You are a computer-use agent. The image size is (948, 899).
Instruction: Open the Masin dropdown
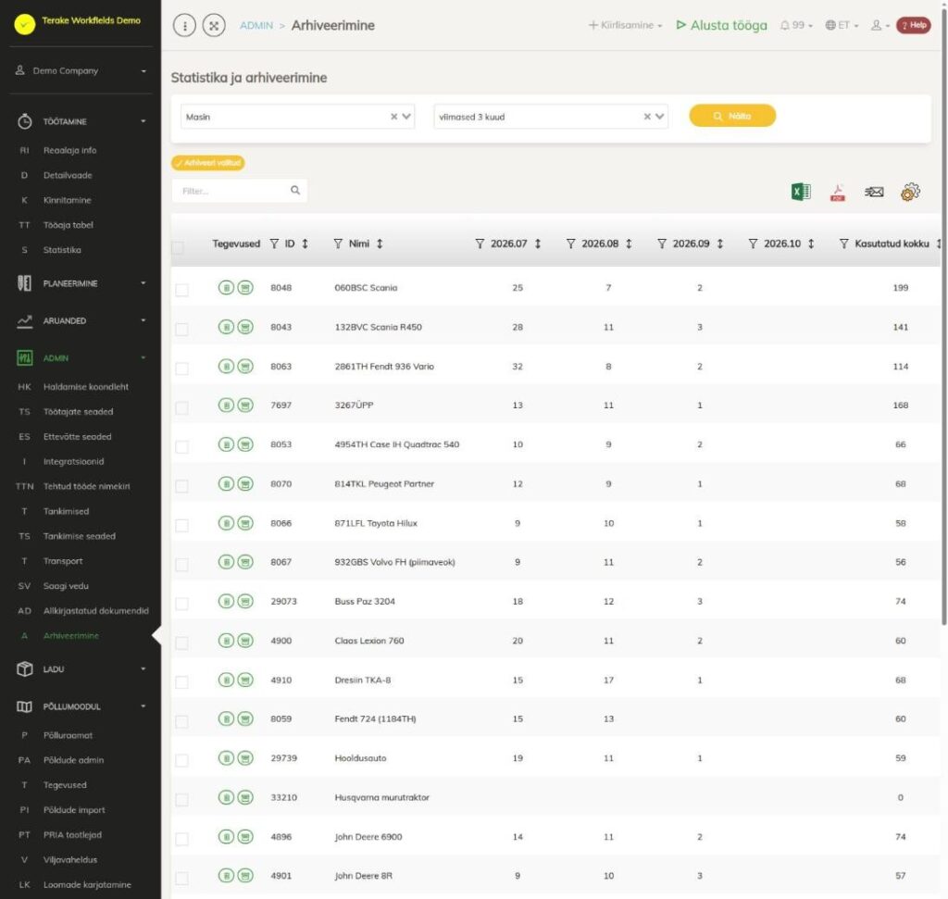[x=297, y=117]
